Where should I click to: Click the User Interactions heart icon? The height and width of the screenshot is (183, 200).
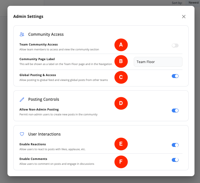22,134
